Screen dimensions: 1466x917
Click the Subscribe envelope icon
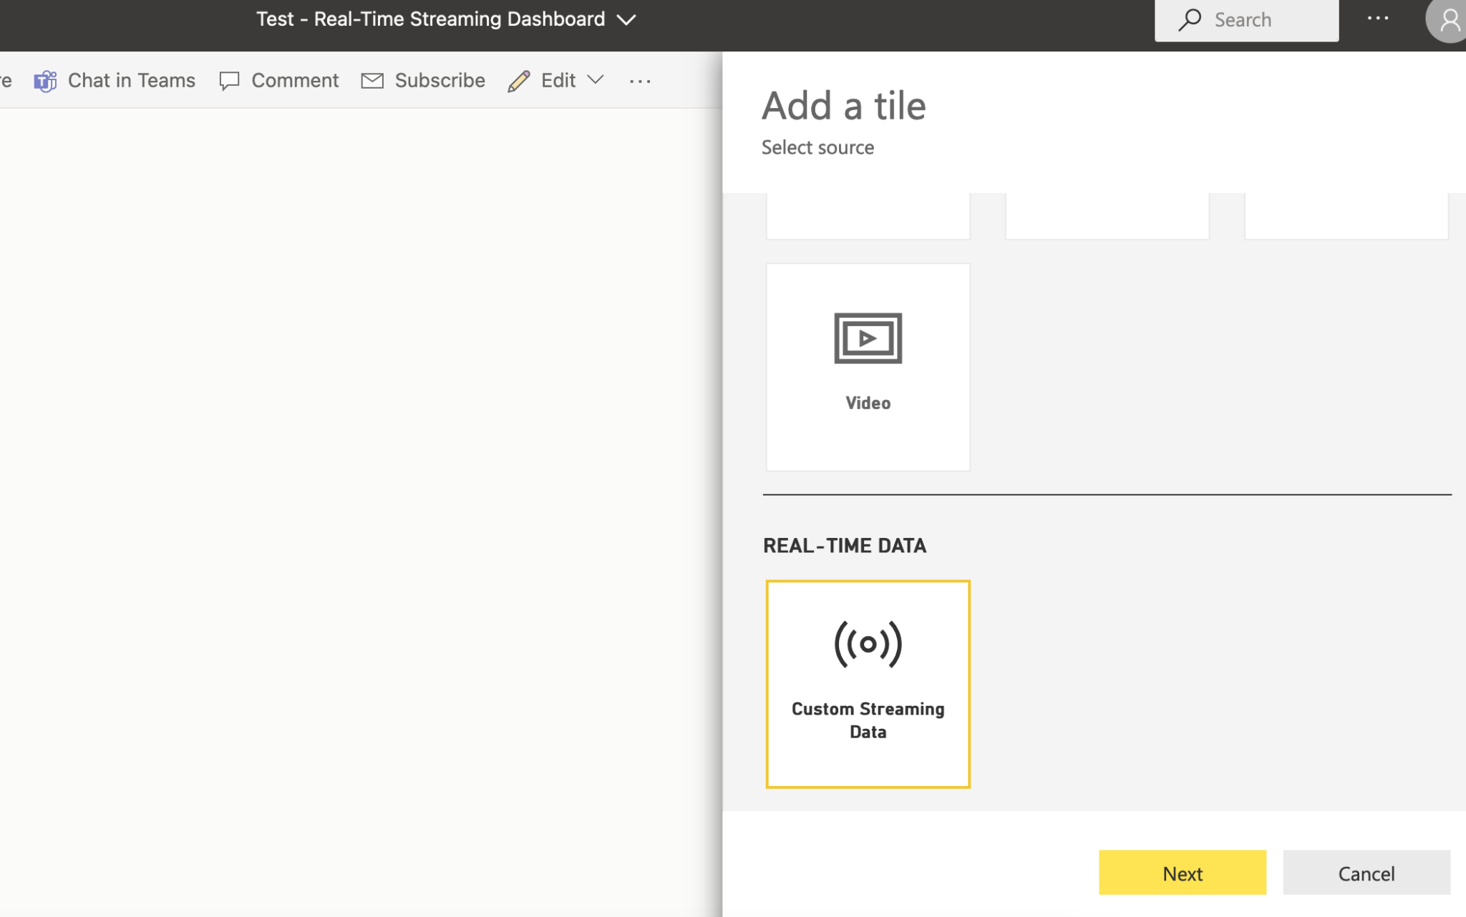tap(372, 80)
